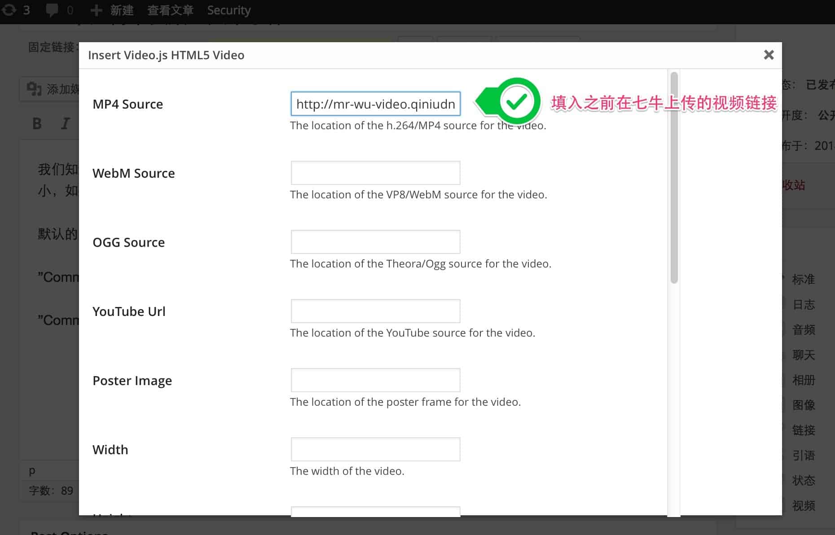
Task: Click the OGG Source text box
Action: tap(375, 242)
